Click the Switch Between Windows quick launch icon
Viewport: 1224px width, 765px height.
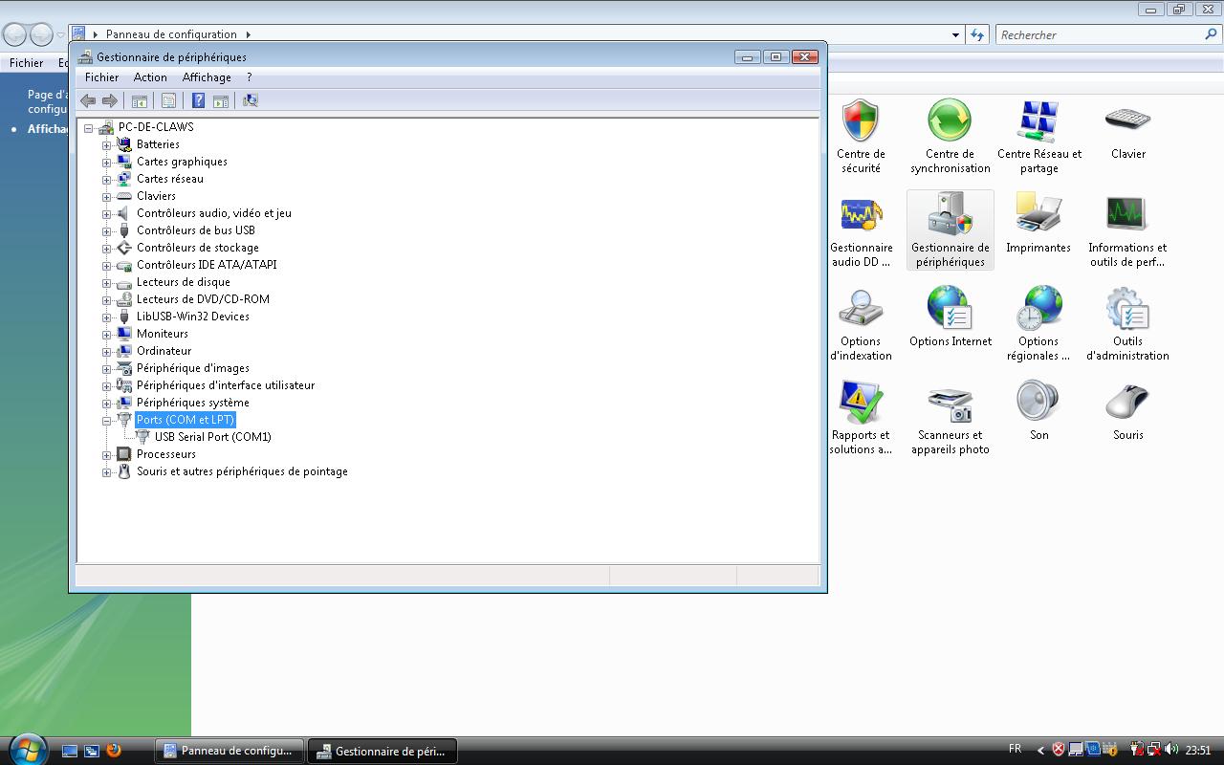[x=92, y=751]
